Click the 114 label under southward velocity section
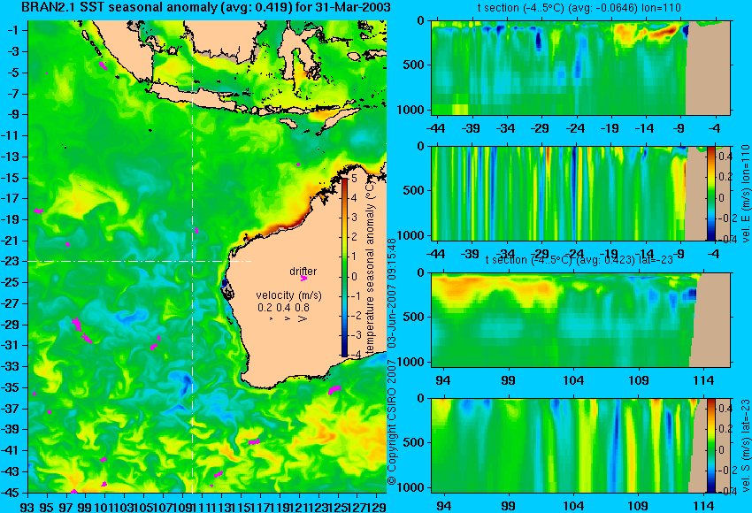Screen dimensions: 752x513 [703, 506]
